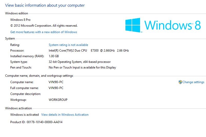Screen dimensions: 206x137
Task: Click 'System rating is not available' link
Action: pyautogui.click(x=68, y=45)
